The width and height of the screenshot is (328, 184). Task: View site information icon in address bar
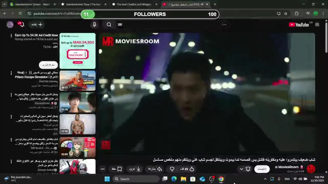(x=29, y=14)
